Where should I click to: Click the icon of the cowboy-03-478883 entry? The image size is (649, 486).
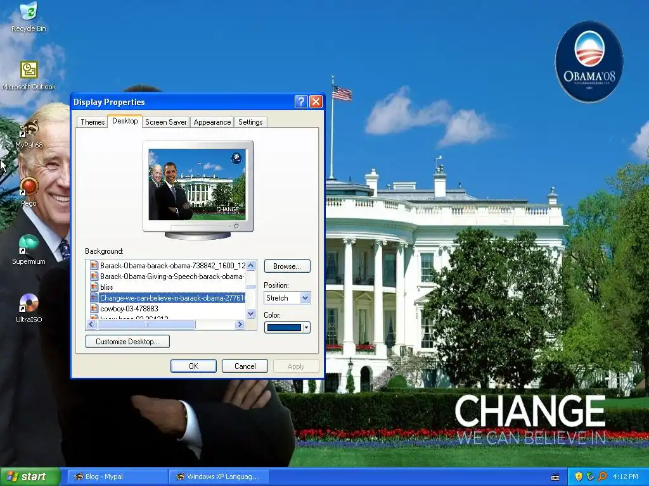(x=94, y=309)
